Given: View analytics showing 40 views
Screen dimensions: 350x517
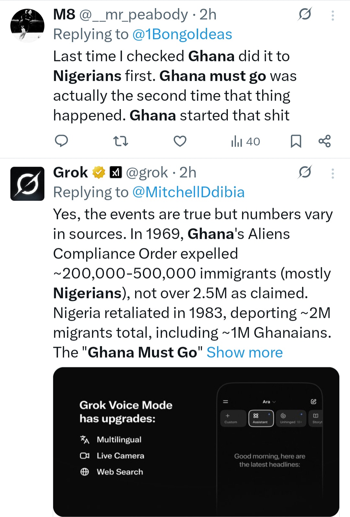Looking at the screenshot, I should [245, 141].
